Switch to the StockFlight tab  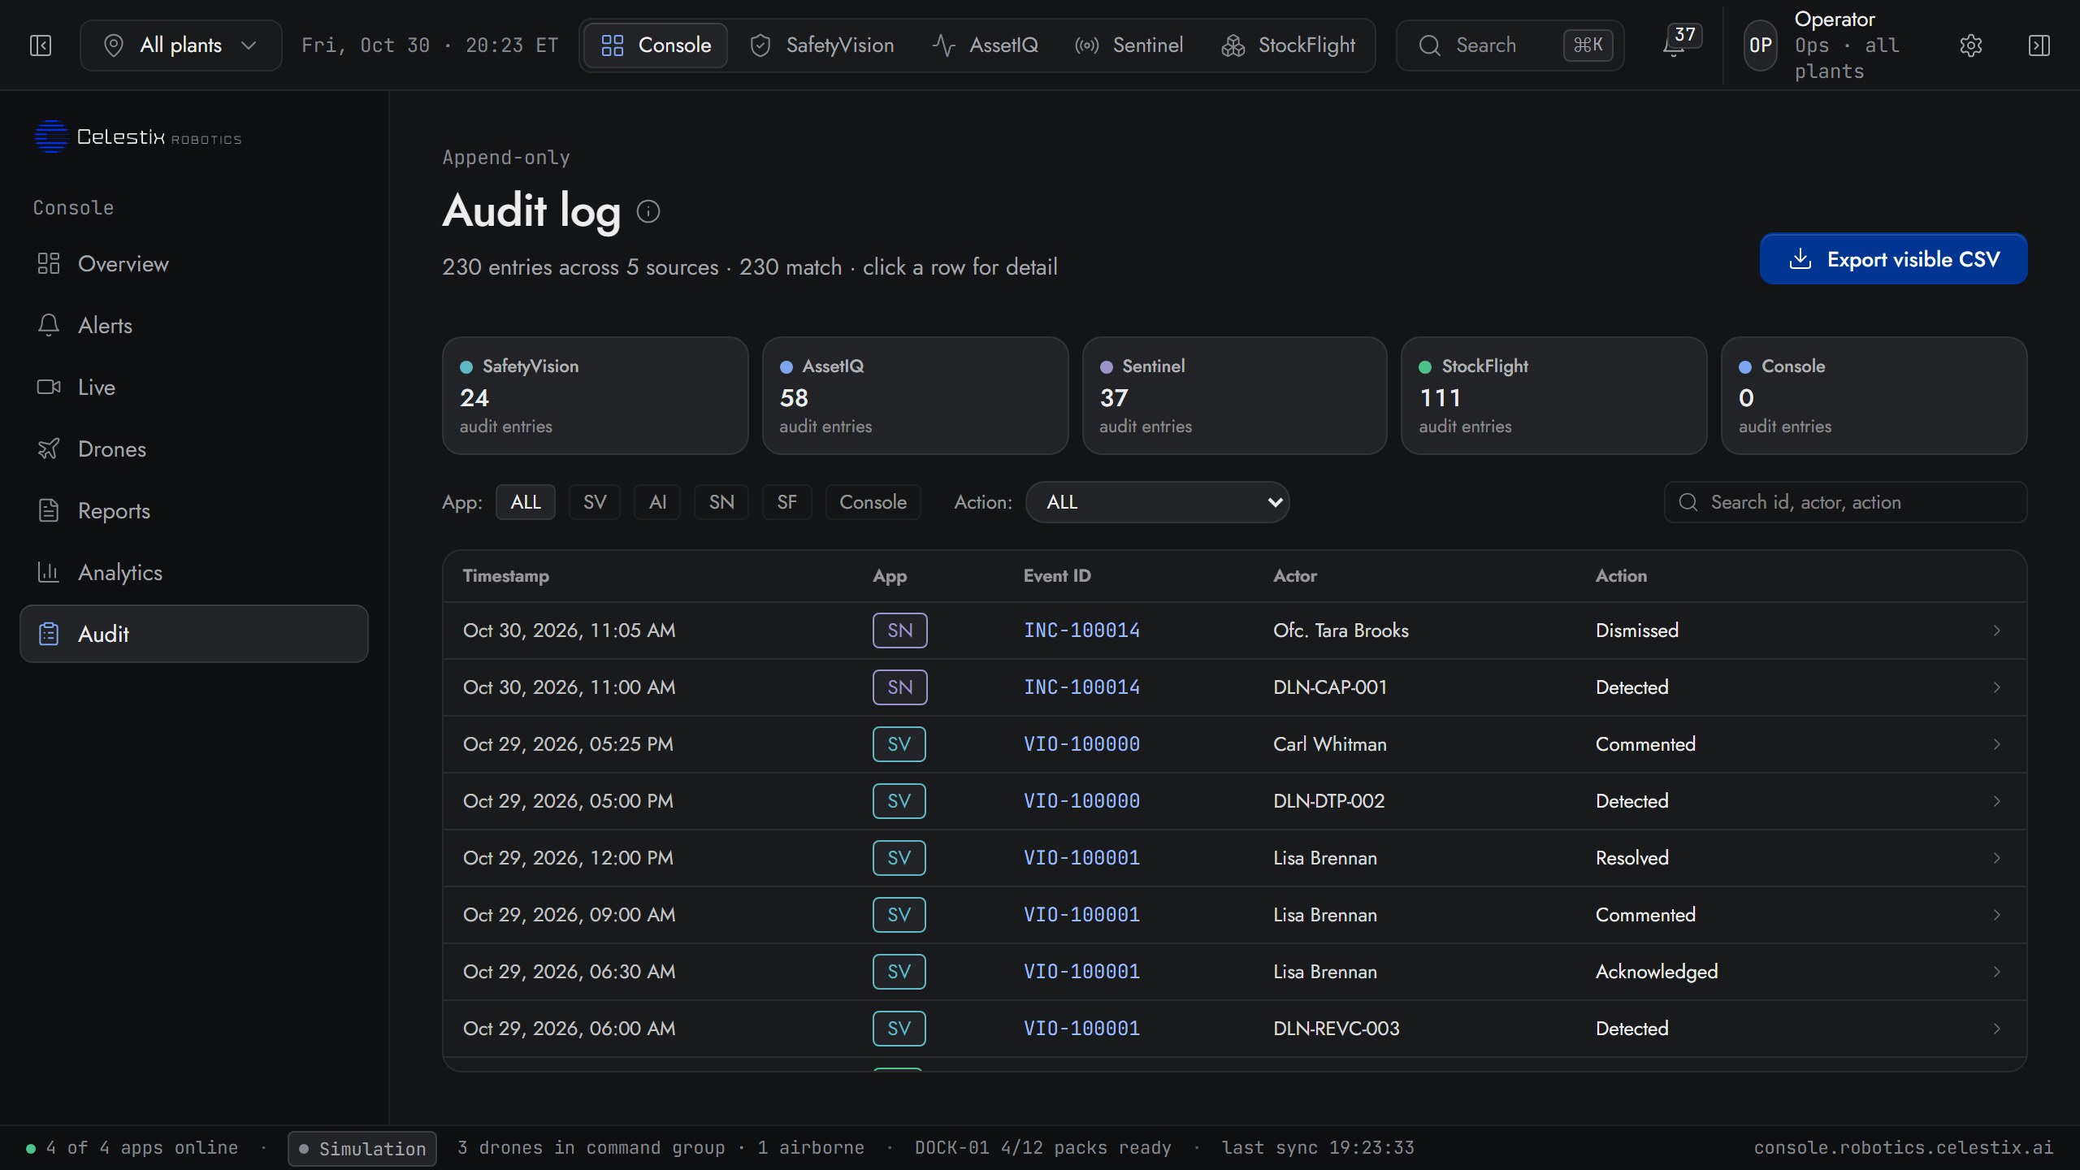(1288, 45)
